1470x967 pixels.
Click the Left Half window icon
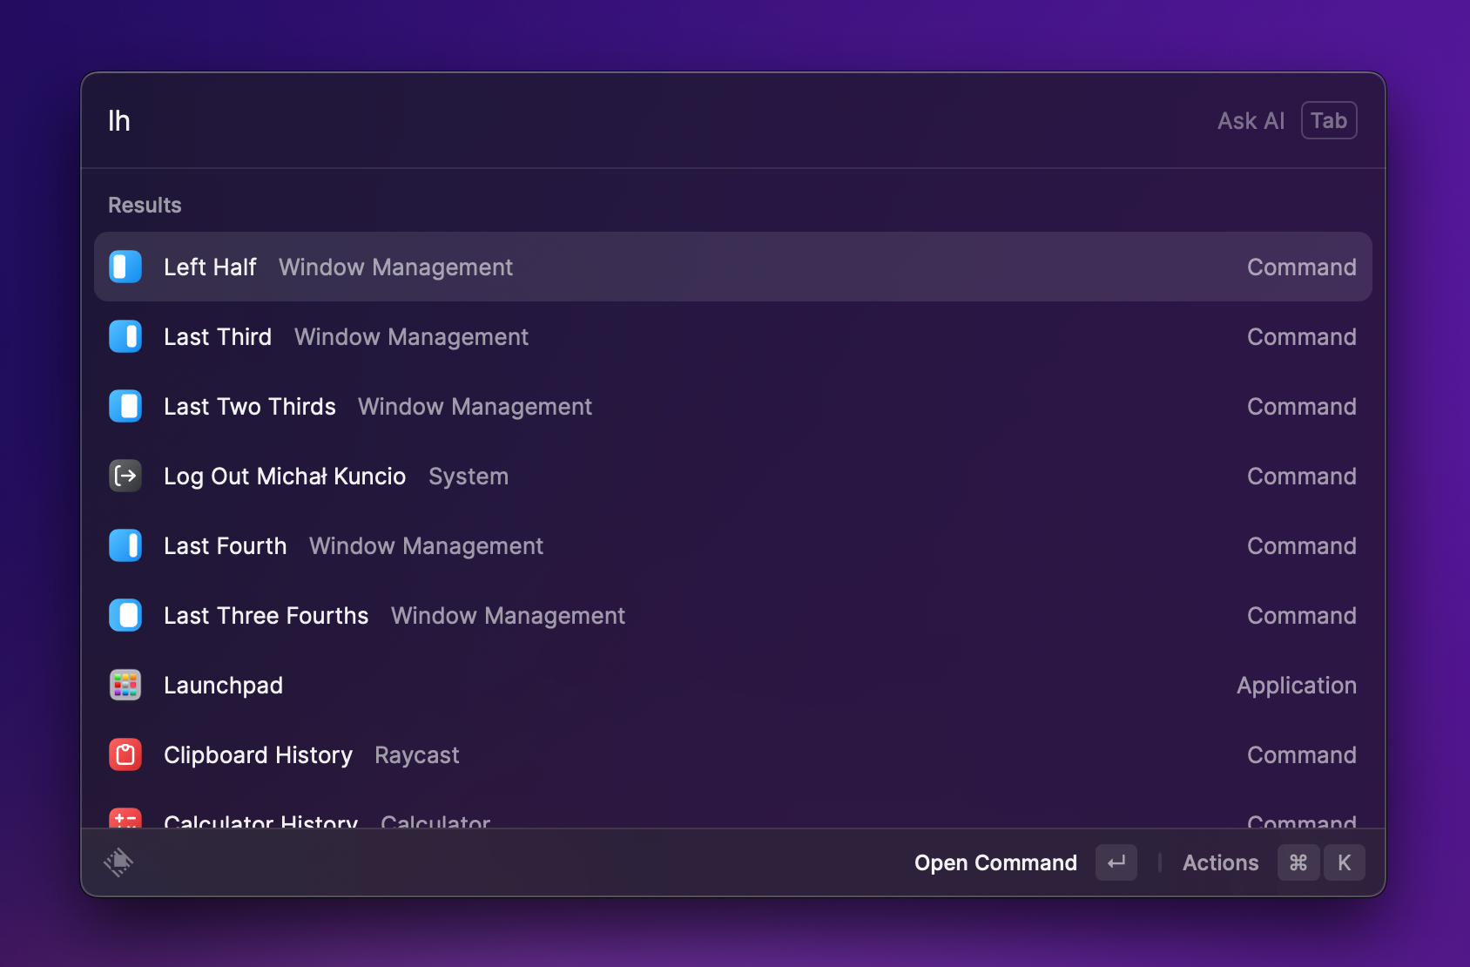tap(125, 267)
